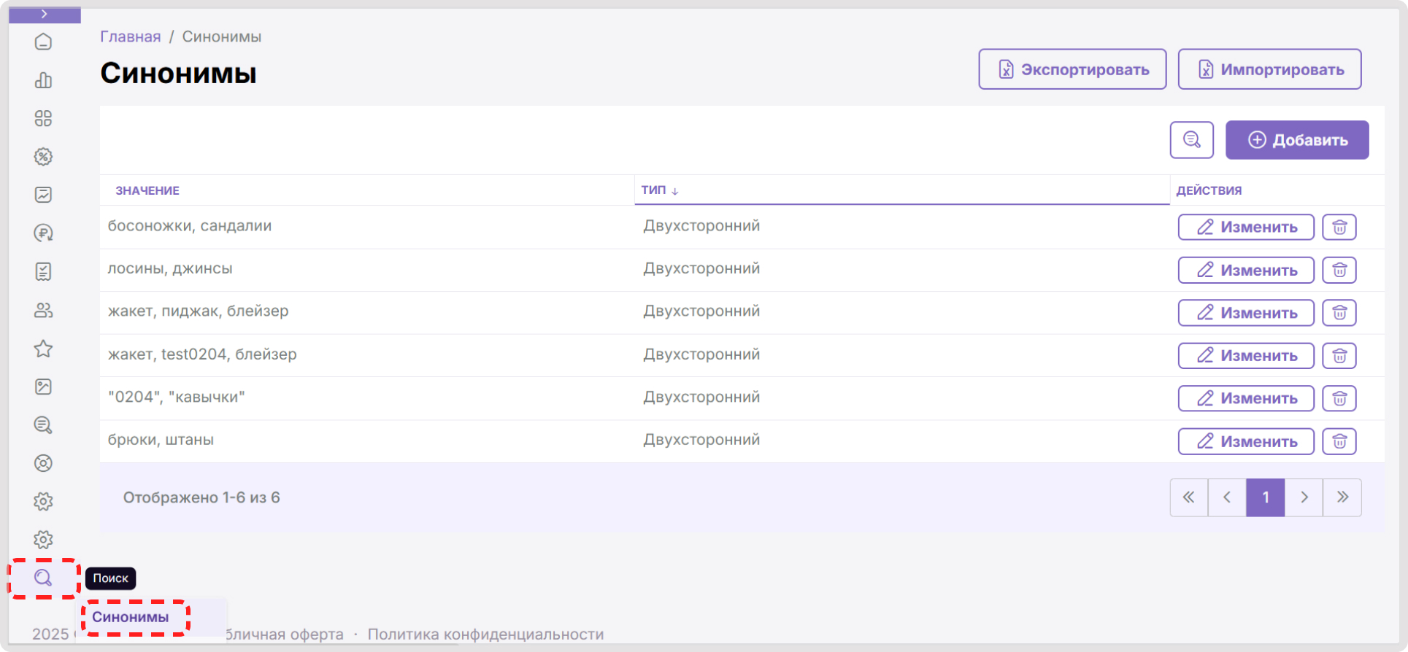
Task: Click the Импортировать button
Action: [1269, 69]
